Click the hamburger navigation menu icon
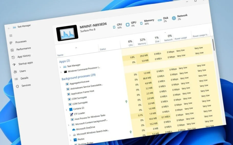The image size is (233, 145). click(x=11, y=36)
